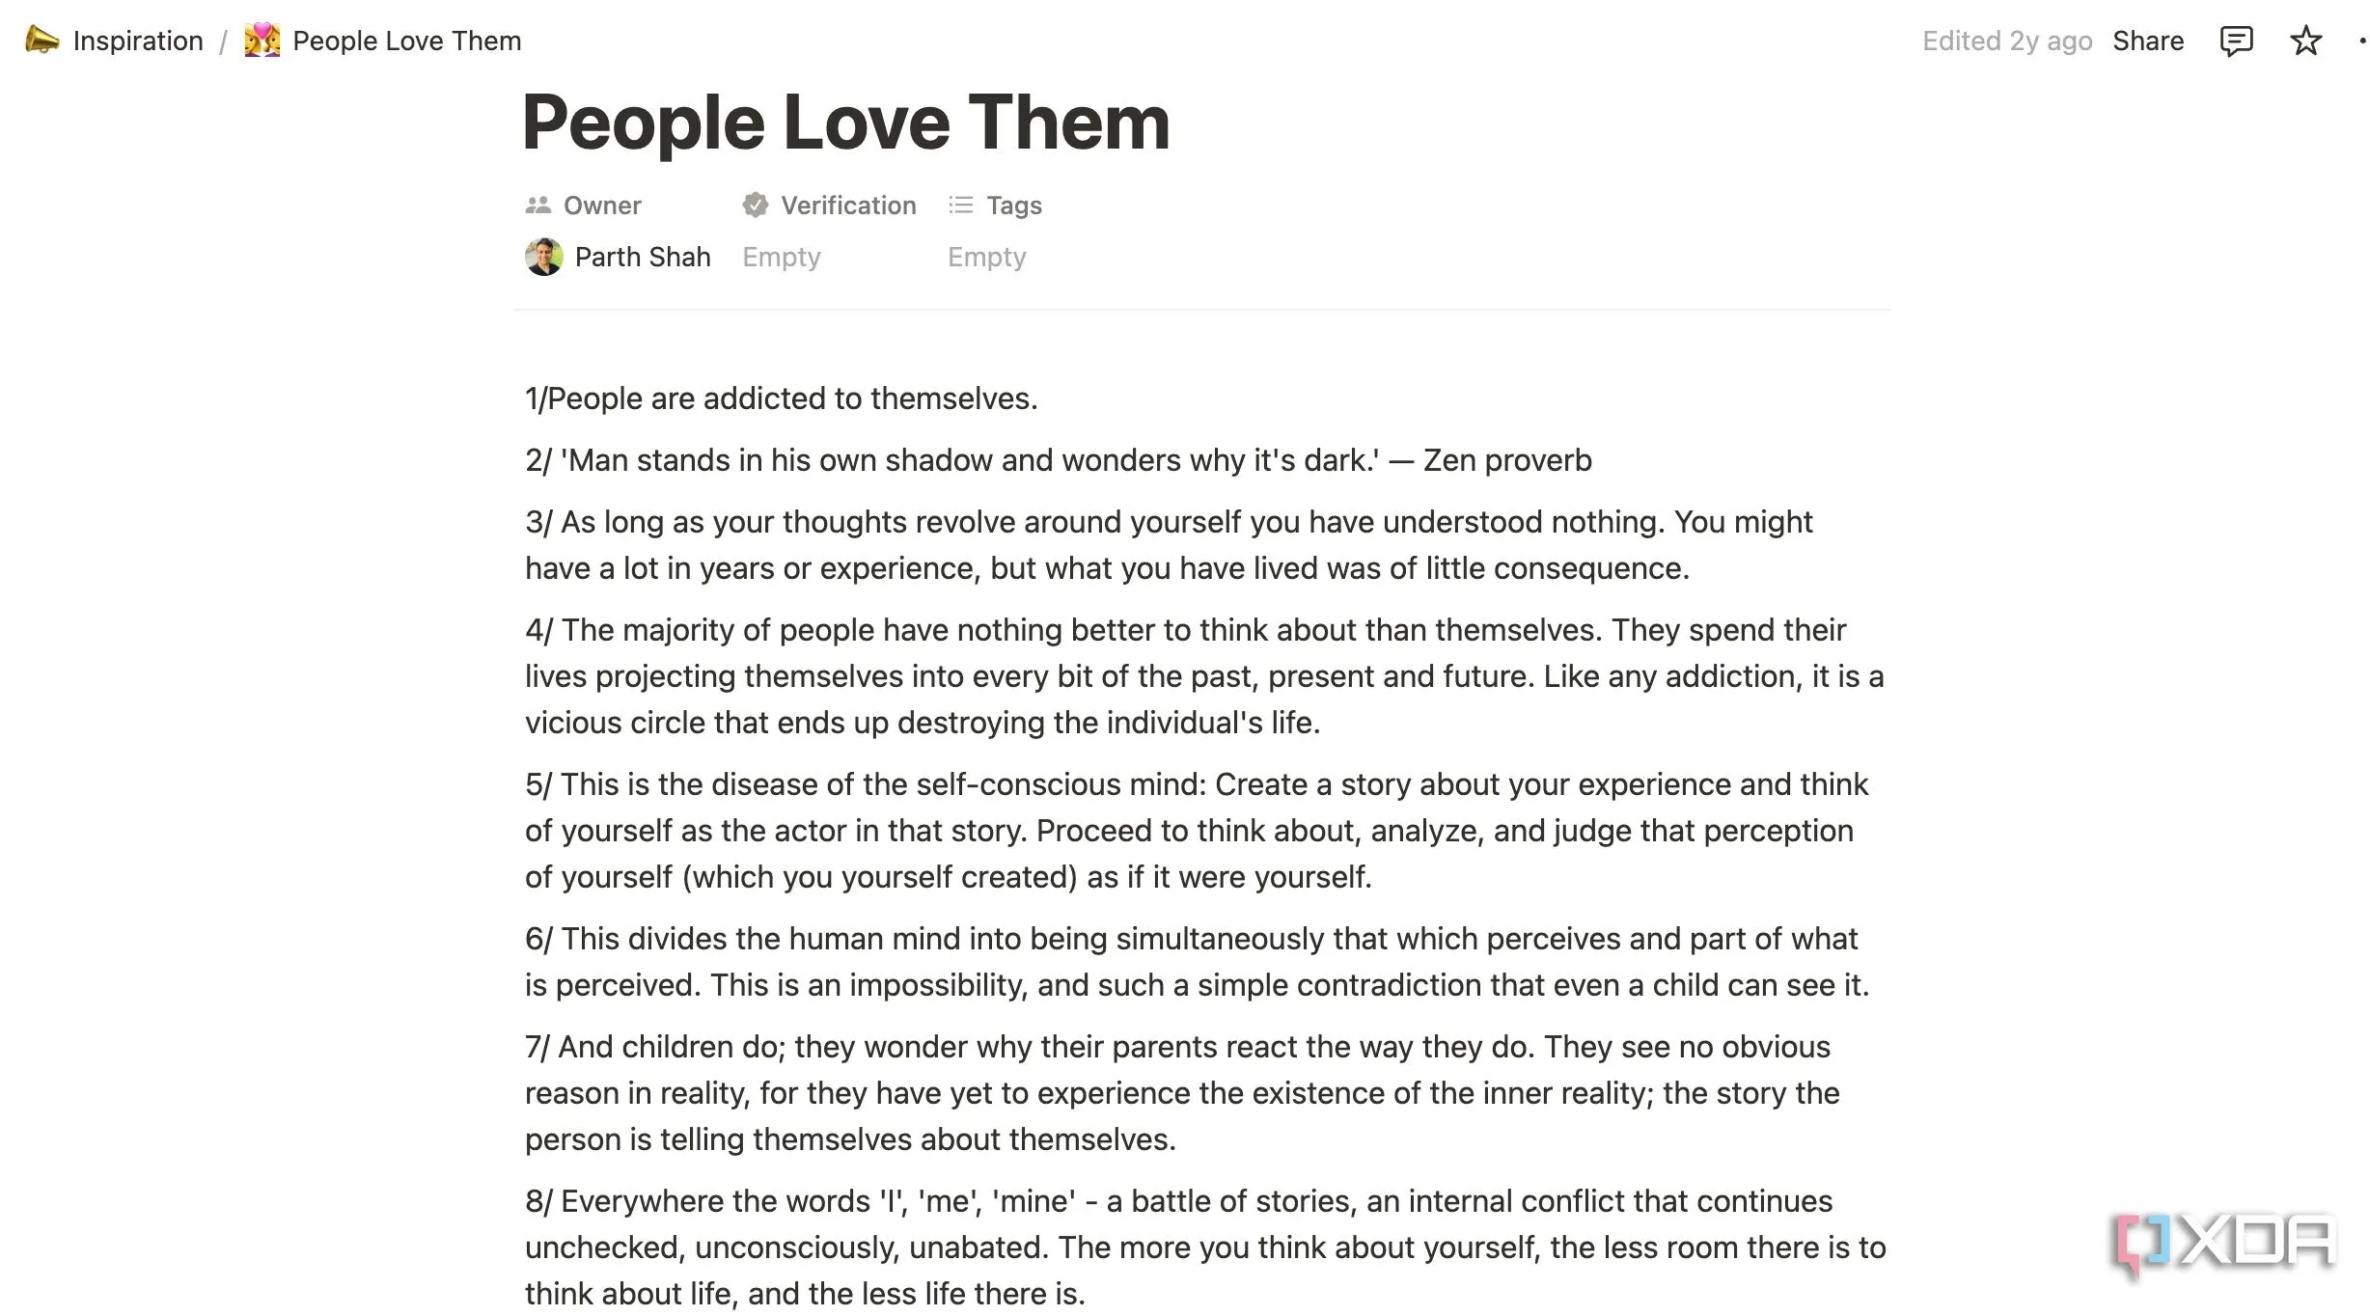Screen dimensions: 2370x1316
Task: Click the Tags list icon
Action: (960, 206)
